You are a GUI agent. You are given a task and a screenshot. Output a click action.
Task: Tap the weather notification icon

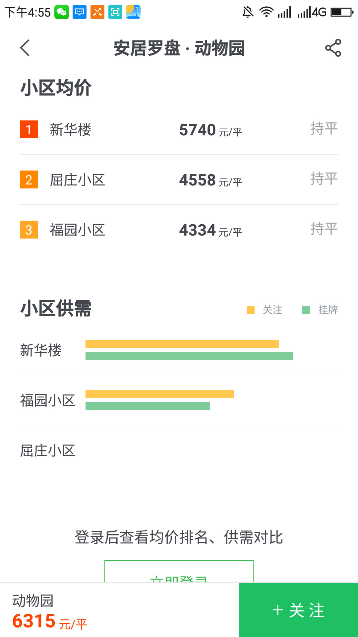133,12
